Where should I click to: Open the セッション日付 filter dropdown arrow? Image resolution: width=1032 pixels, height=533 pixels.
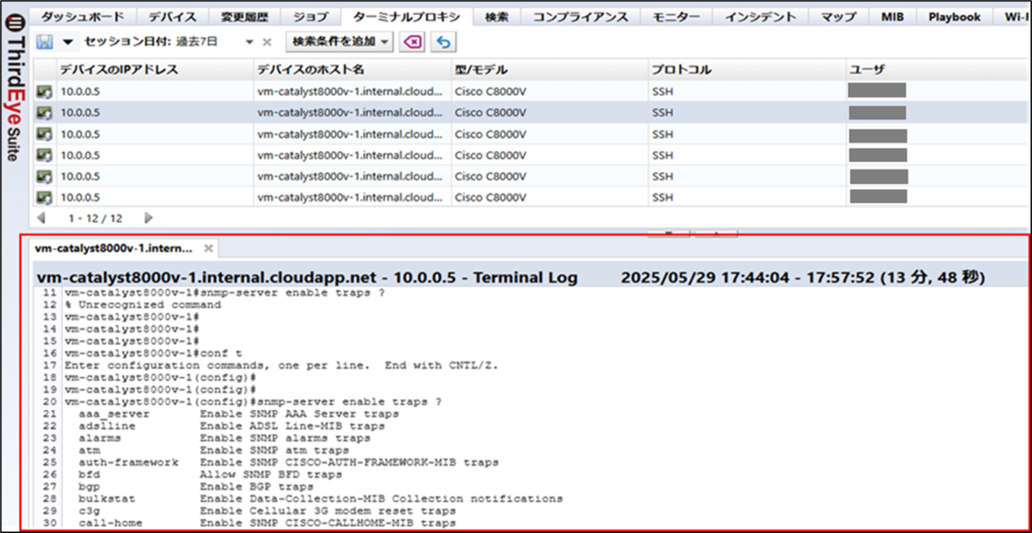(249, 42)
